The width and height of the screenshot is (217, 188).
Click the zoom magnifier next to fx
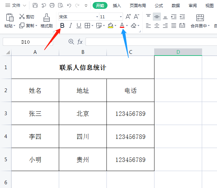click(x=71, y=42)
